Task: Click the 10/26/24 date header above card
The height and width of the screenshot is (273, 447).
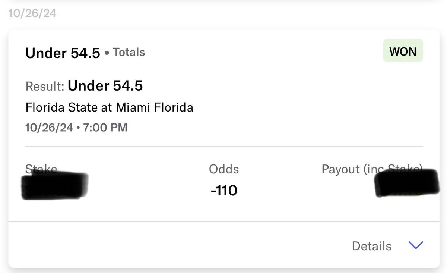Action: click(x=32, y=14)
